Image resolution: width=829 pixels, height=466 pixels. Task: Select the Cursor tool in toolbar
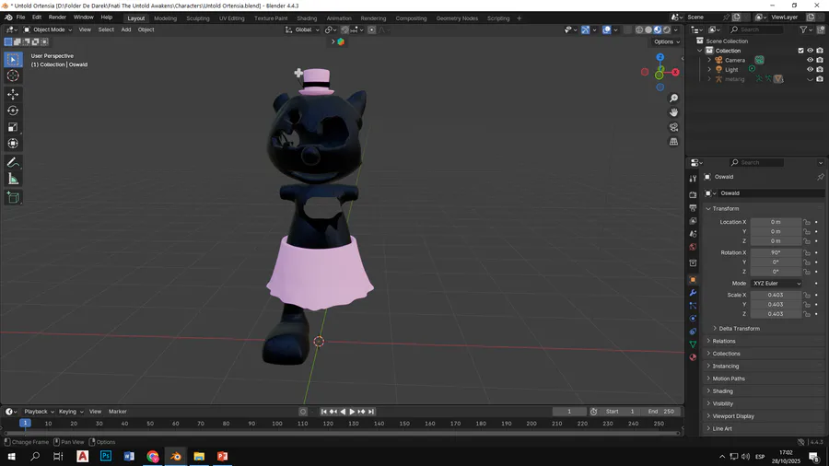(13, 76)
